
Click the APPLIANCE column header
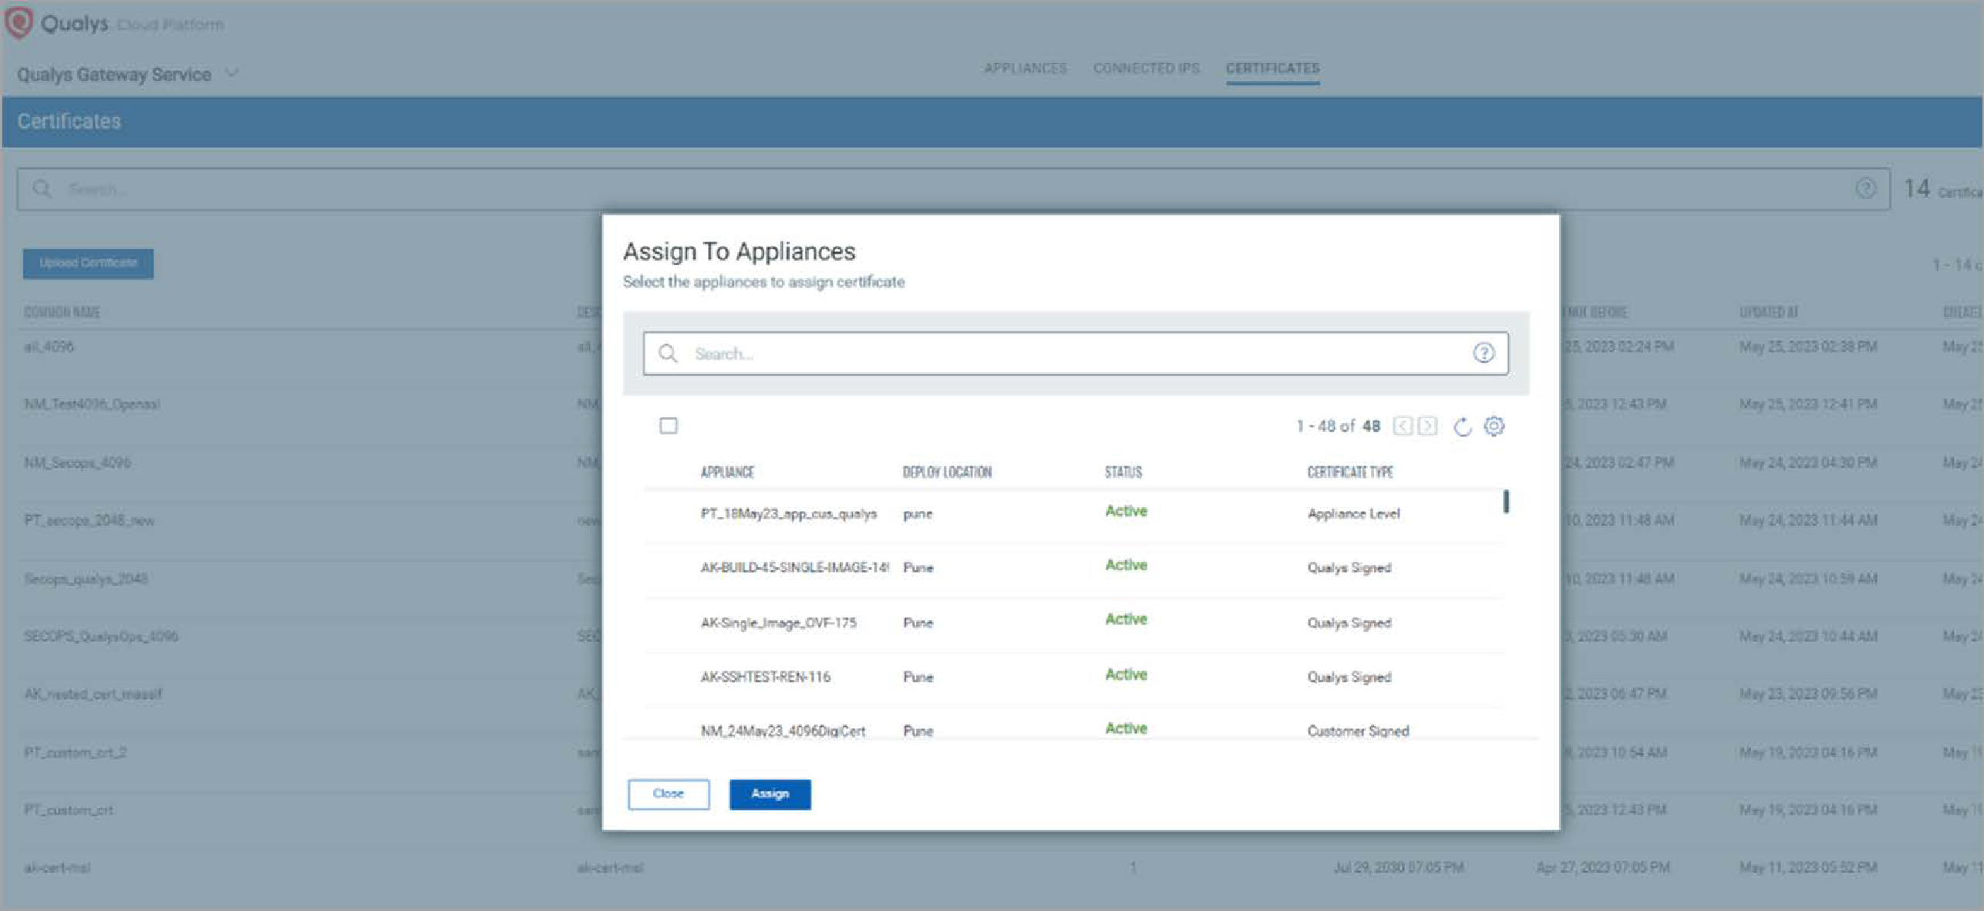coord(727,472)
